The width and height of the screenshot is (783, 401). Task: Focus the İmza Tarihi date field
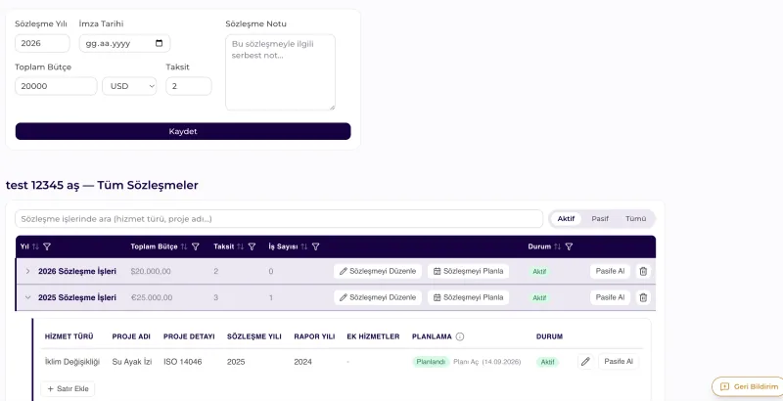click(125, 43)
